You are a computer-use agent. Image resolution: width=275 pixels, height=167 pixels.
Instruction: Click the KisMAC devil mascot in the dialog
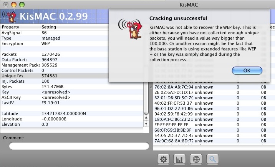point(131,28)
